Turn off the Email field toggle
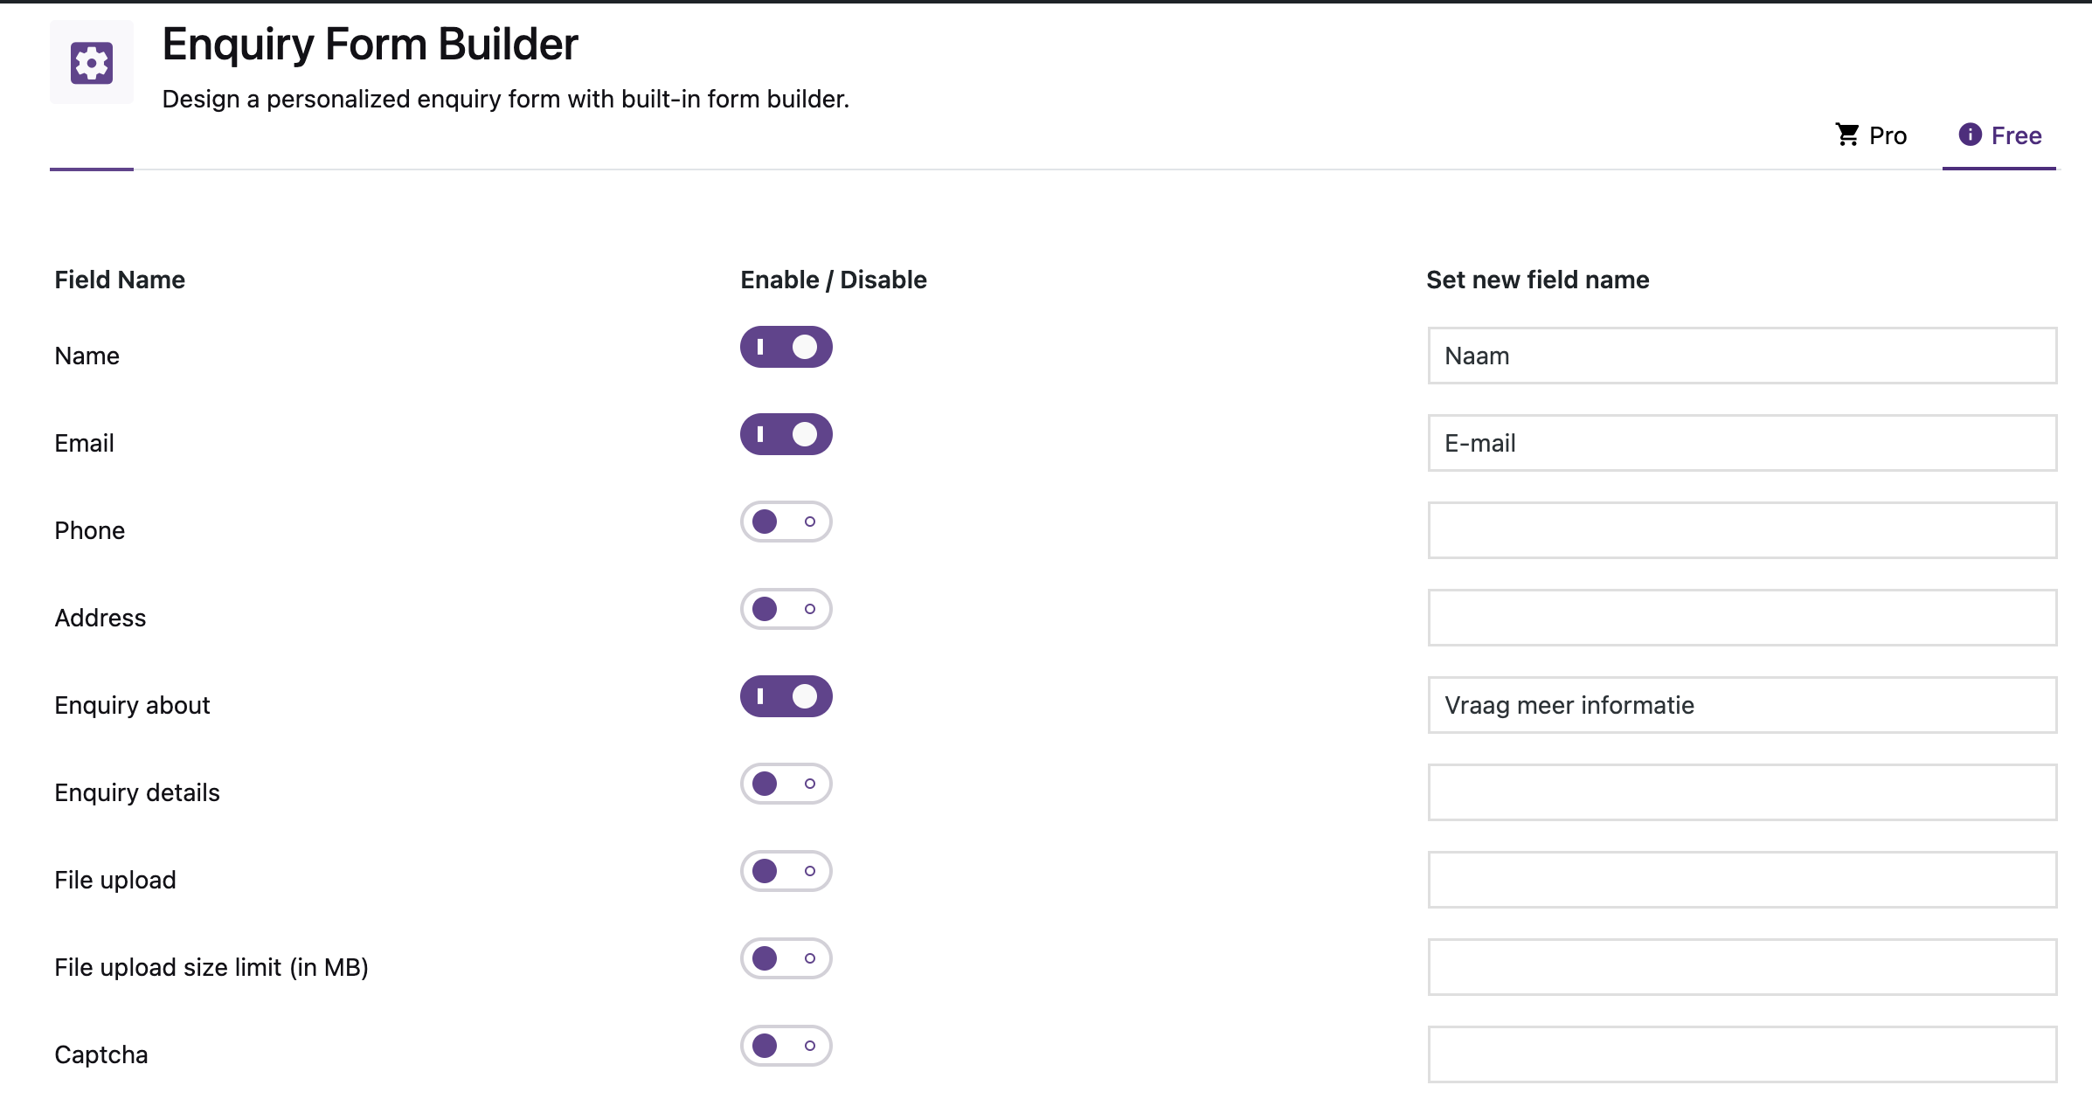 pos(786,434)
